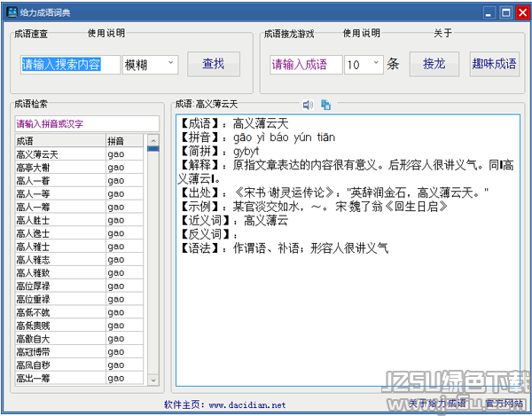The width and height of the screenshot is (532, 416).
Task: Select the 高人一等 row
Action: [80, 194]
